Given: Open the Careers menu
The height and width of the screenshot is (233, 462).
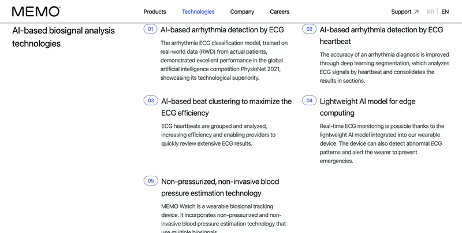Looking at the screenshot, I should click(280, 12).
